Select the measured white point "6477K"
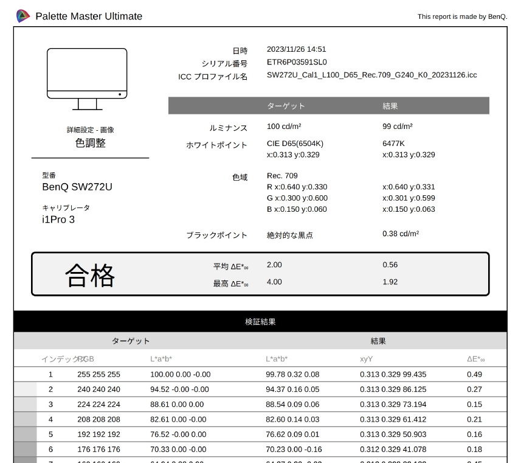The width and height of the screenshot is (521, 463). coord(393,144)
